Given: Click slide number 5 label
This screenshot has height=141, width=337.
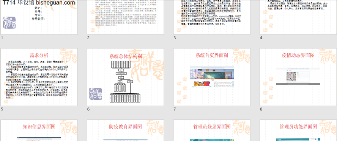Looking at the screenshot, I should [2, 109].
